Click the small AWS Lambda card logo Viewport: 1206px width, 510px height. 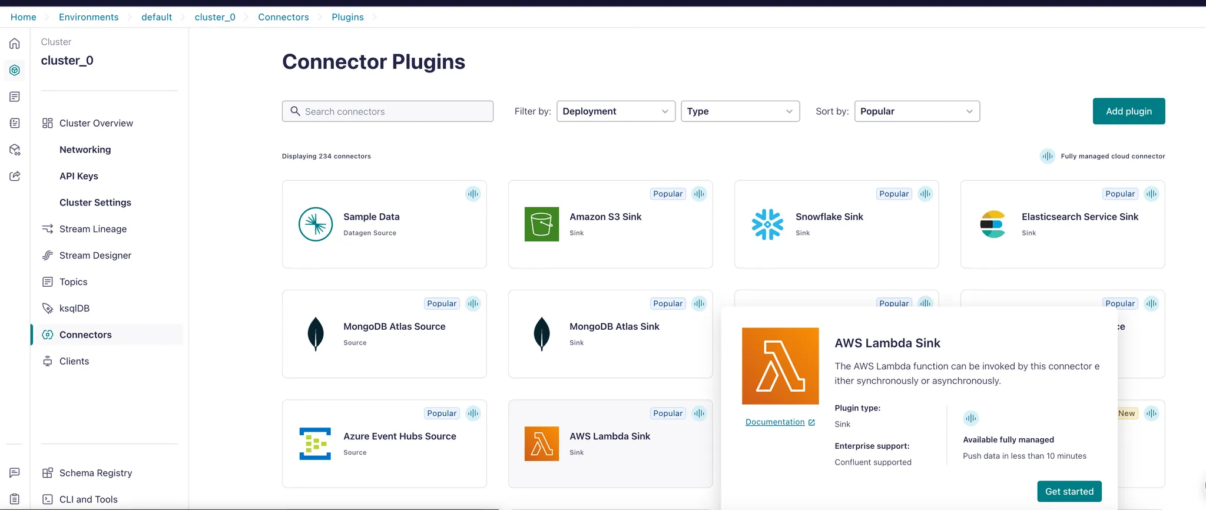[x=542, y=443]
